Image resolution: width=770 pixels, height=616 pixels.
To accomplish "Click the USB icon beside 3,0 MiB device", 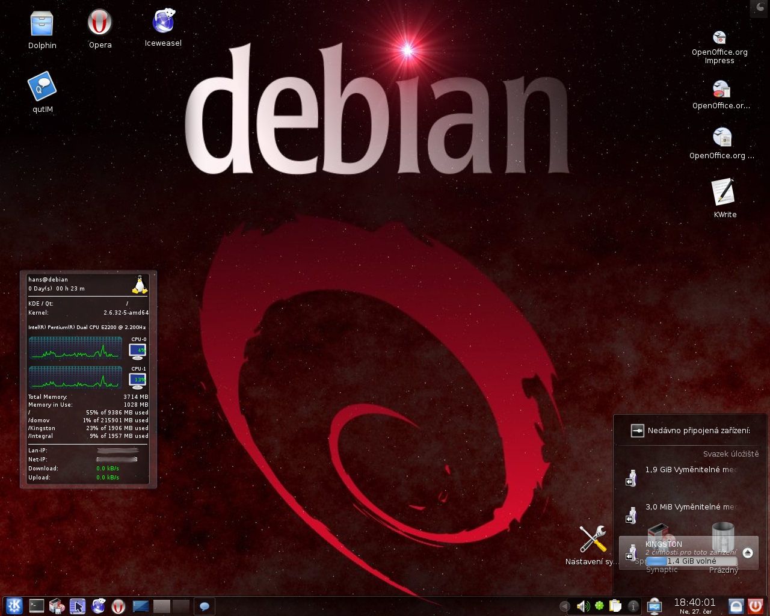I will [x=631, y=516].
